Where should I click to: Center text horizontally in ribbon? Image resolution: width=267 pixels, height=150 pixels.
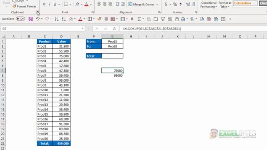(x=105, y=4)
